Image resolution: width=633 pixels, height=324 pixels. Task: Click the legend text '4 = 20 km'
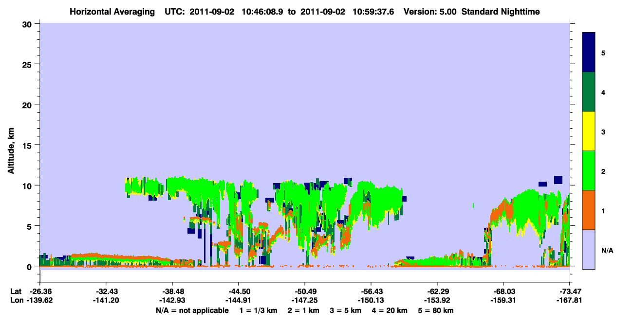[391, 310]
